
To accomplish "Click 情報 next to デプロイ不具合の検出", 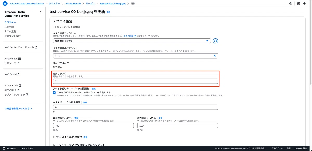I will click(x=85, y=137).
